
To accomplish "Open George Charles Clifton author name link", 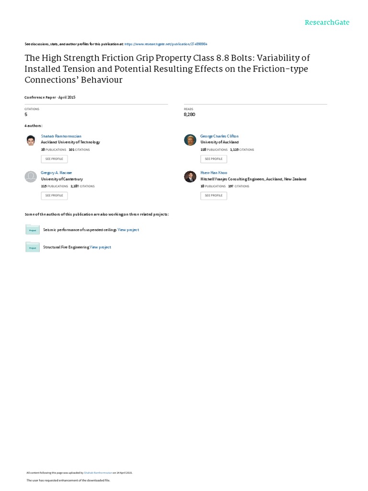I will pos(219,136).
